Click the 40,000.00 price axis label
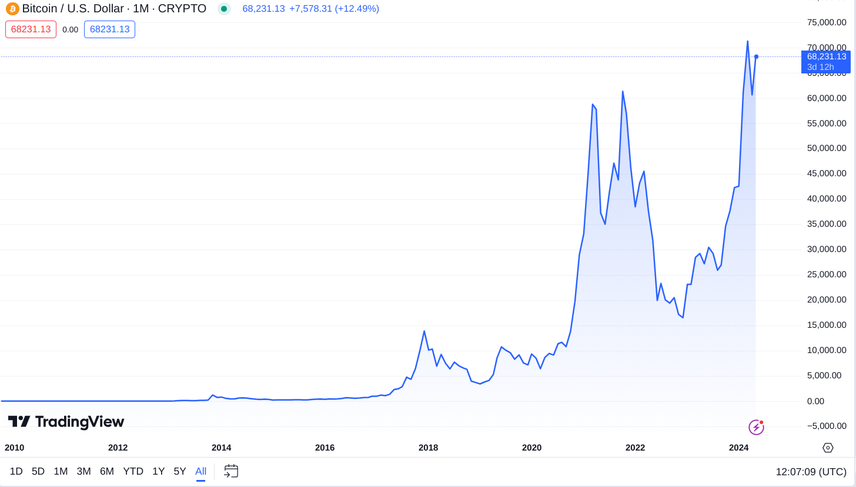The height and width of the screenshot is (487, 856). [827, 199]
